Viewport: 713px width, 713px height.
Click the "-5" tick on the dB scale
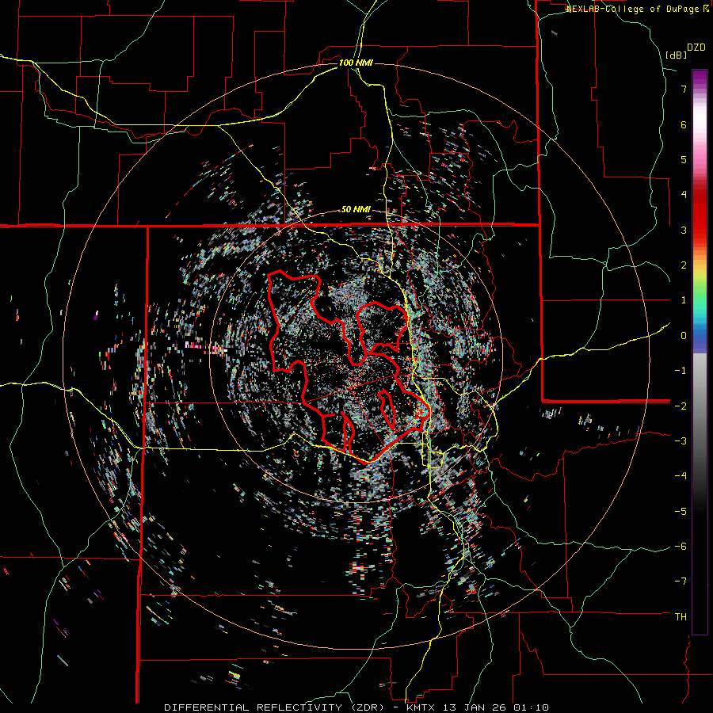pos(681,511)
